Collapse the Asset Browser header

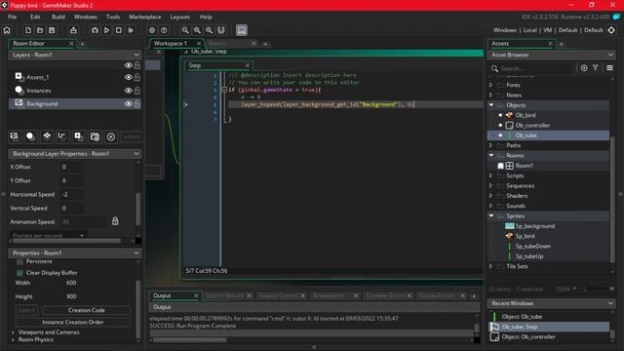[610, 55]
